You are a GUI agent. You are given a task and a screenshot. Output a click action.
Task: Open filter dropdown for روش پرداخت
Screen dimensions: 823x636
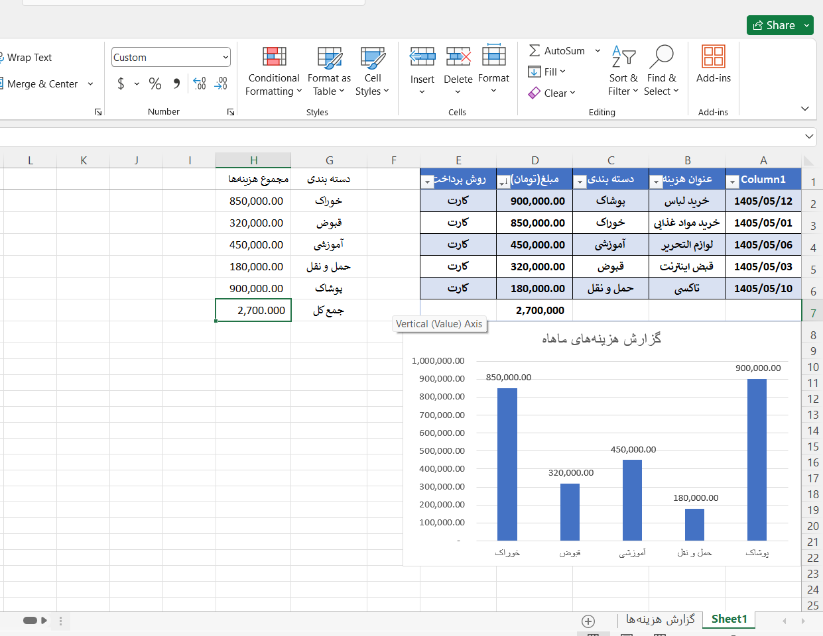tap(428, 182)
